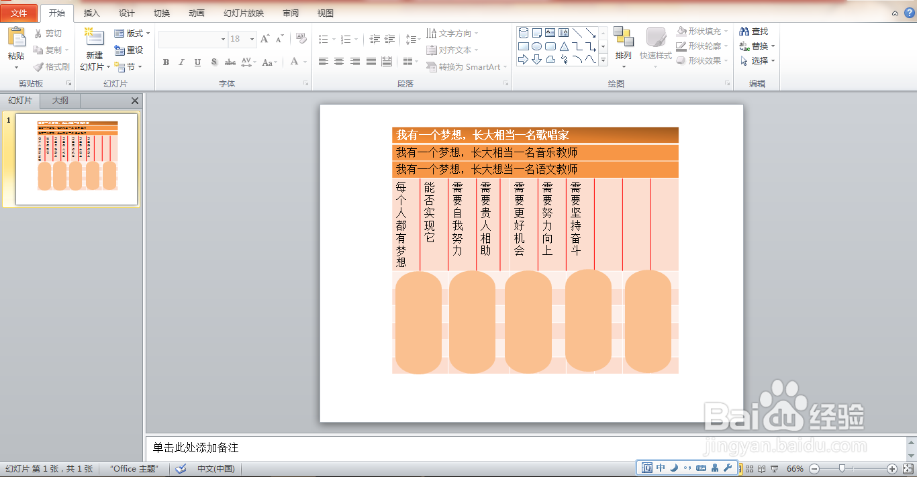Screen dimensions: 917x477
Task: Expand the shapes gallery
Action: 603,60
